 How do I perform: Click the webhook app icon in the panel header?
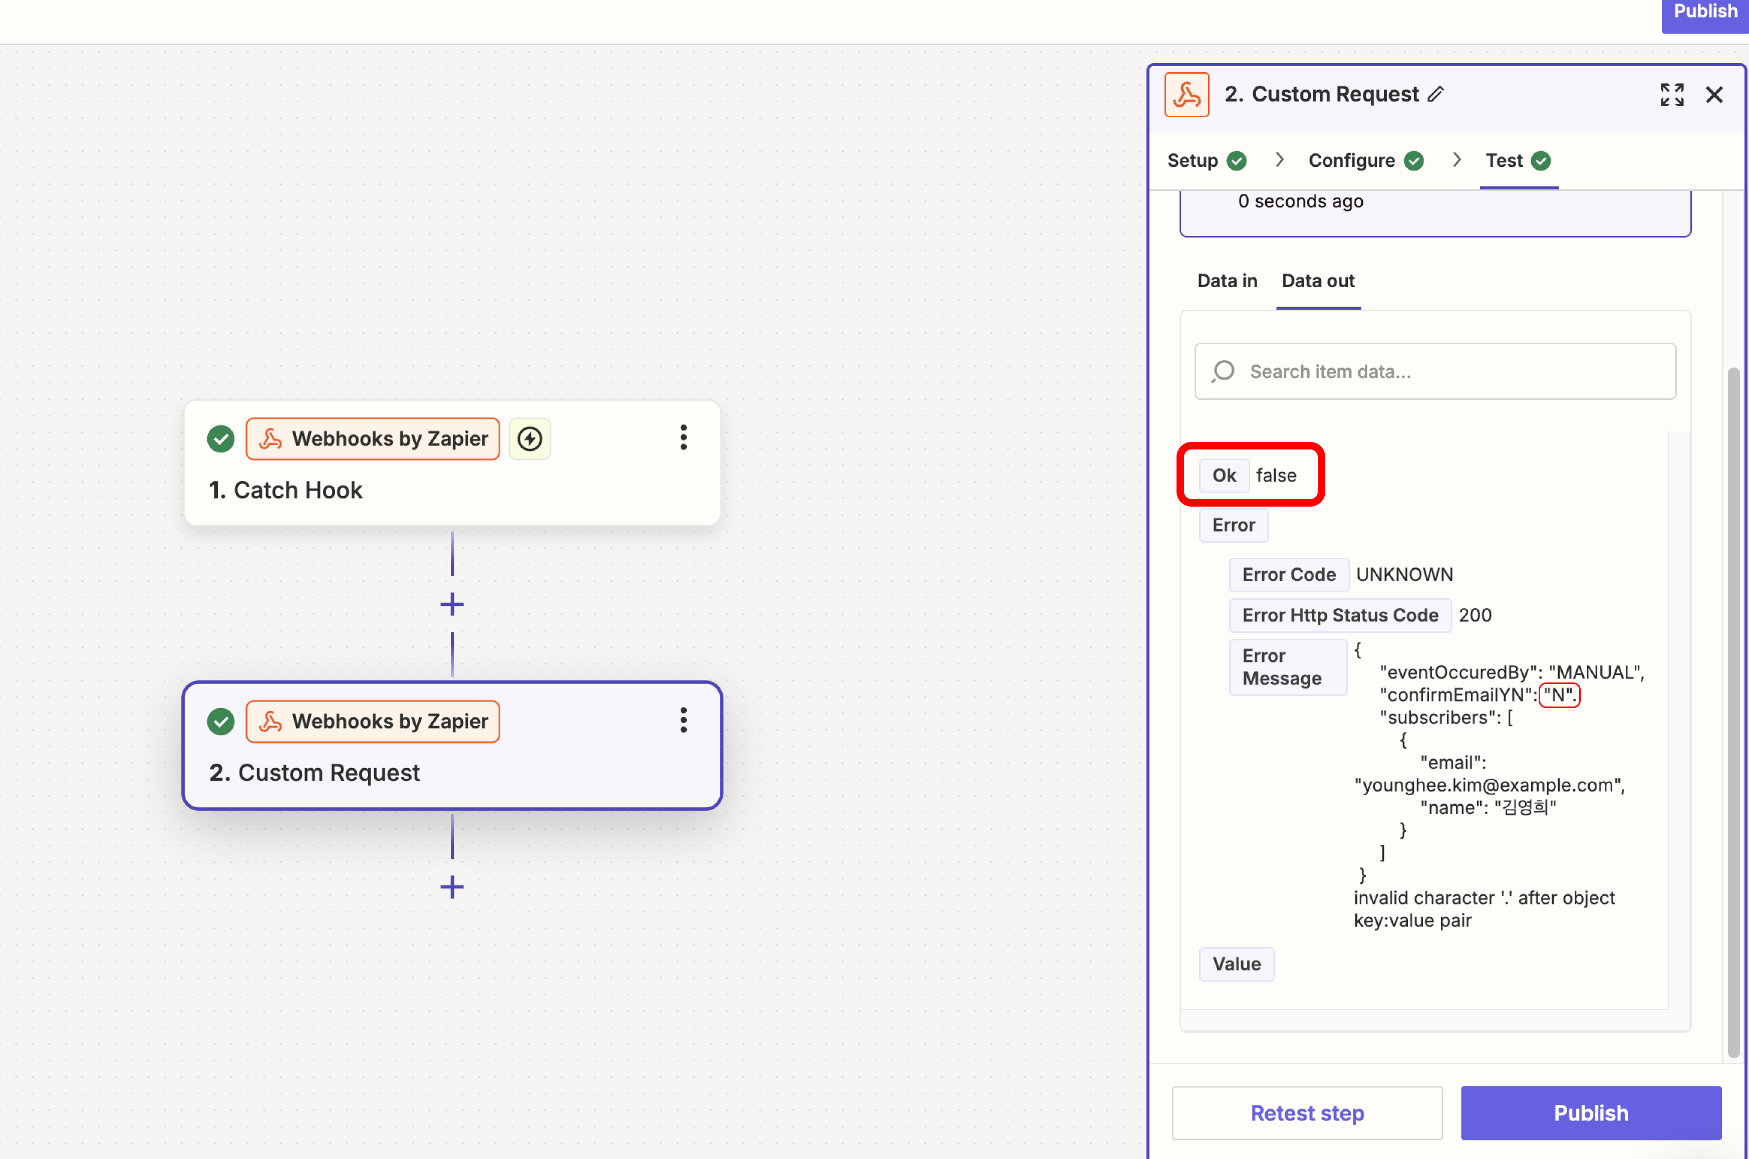coord(1186,95)
